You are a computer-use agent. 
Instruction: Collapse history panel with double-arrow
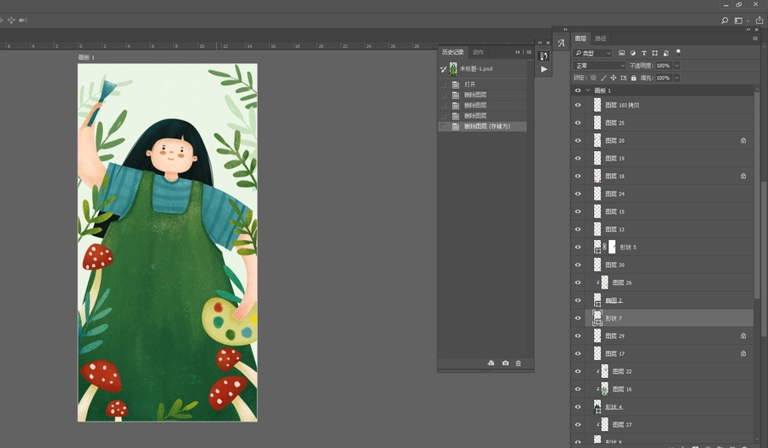(517, 52)
